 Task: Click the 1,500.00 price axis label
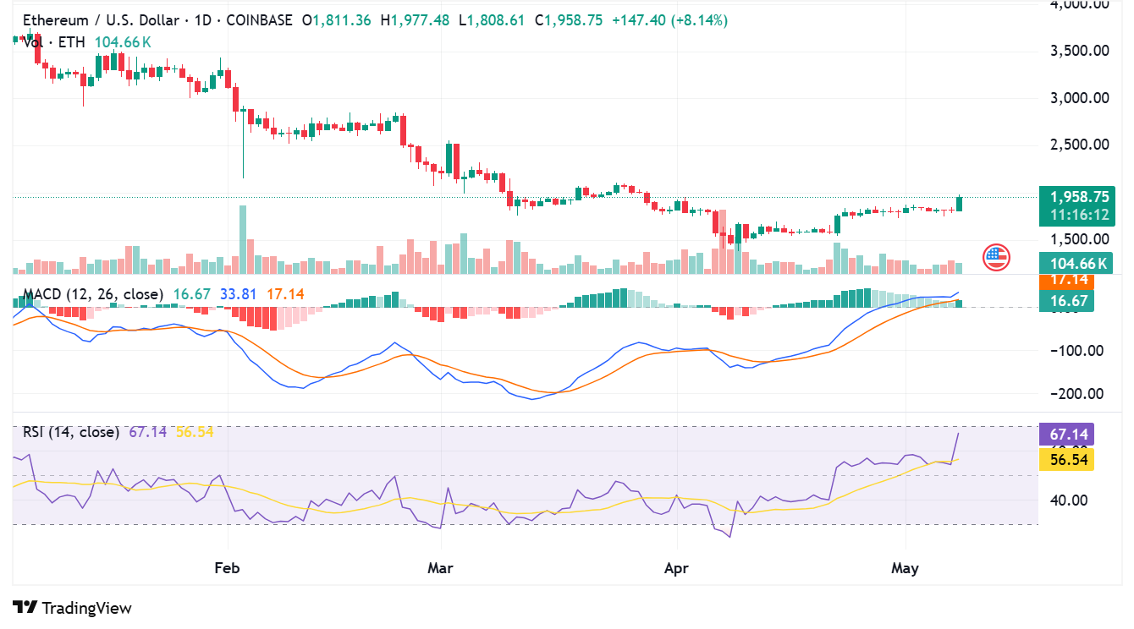pos(1079,239)
